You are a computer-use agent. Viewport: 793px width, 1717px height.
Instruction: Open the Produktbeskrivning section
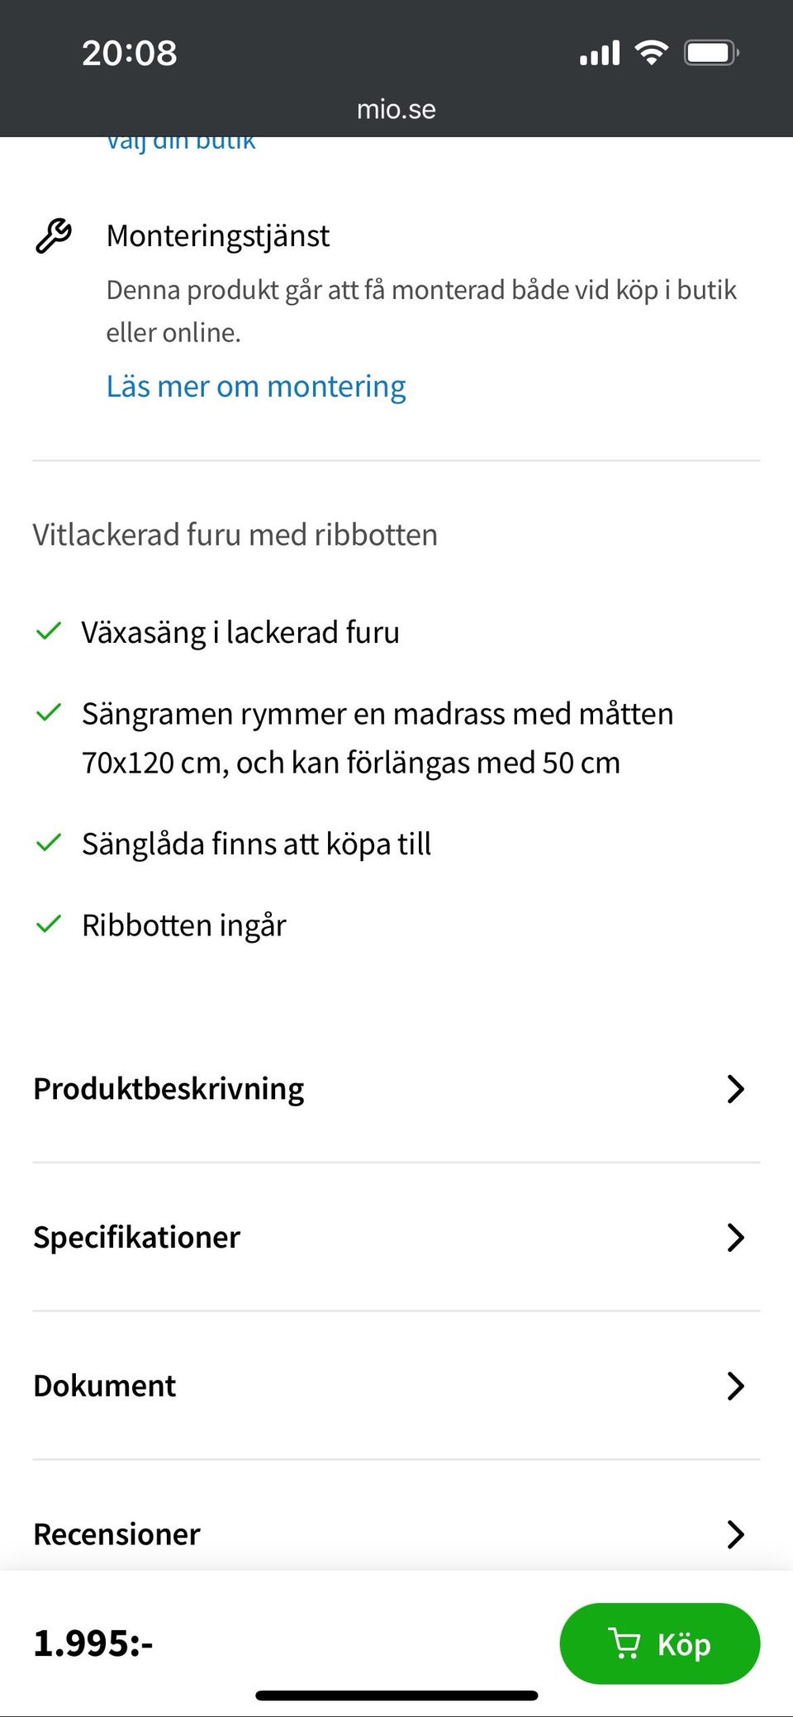pos(169,1089)
